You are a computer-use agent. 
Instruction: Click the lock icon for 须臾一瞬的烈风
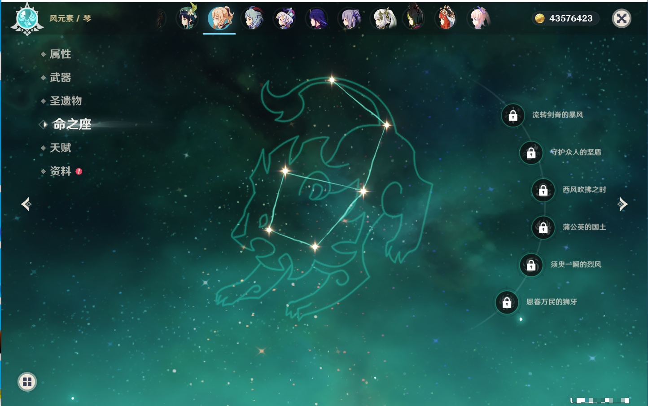click(x=531, y=265)
